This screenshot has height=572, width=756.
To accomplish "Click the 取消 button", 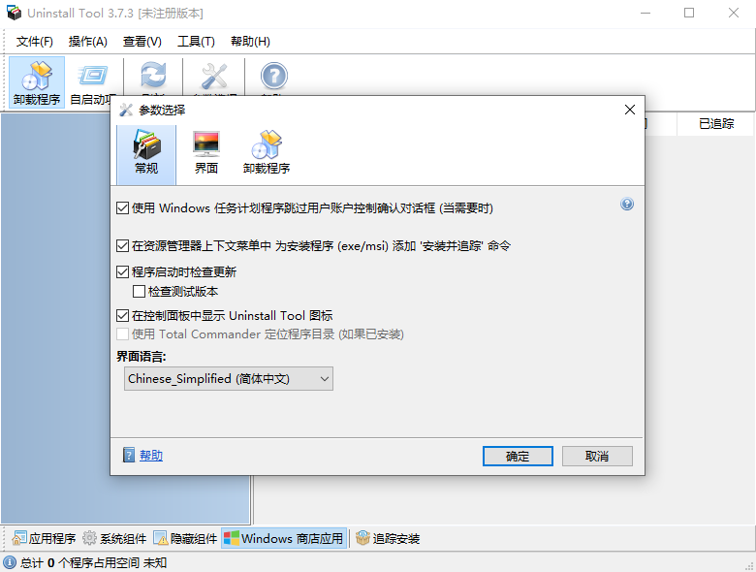I will pos(597,457).
